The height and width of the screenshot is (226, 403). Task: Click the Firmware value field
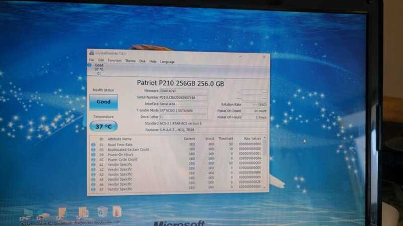click(183, 91)
